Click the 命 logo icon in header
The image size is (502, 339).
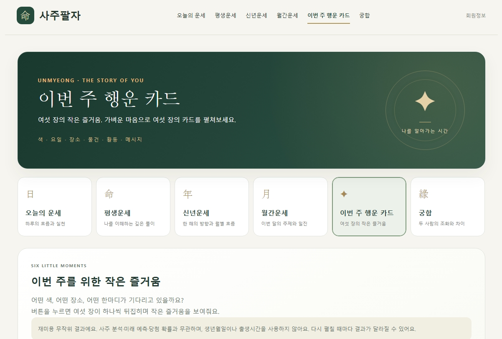coord(25,15)
